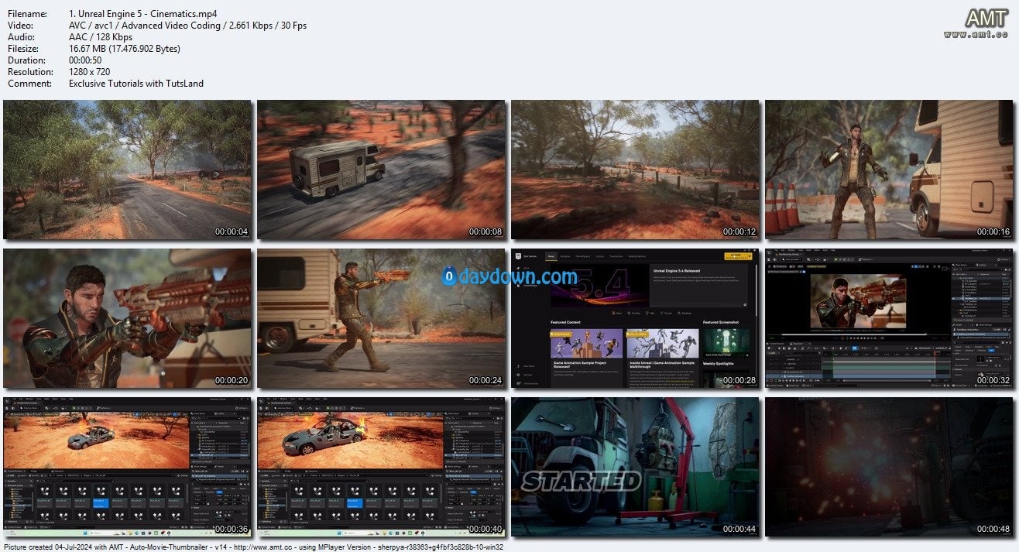
Task: Open the standing character frame at 00:00:16
Action: [890, 170]
